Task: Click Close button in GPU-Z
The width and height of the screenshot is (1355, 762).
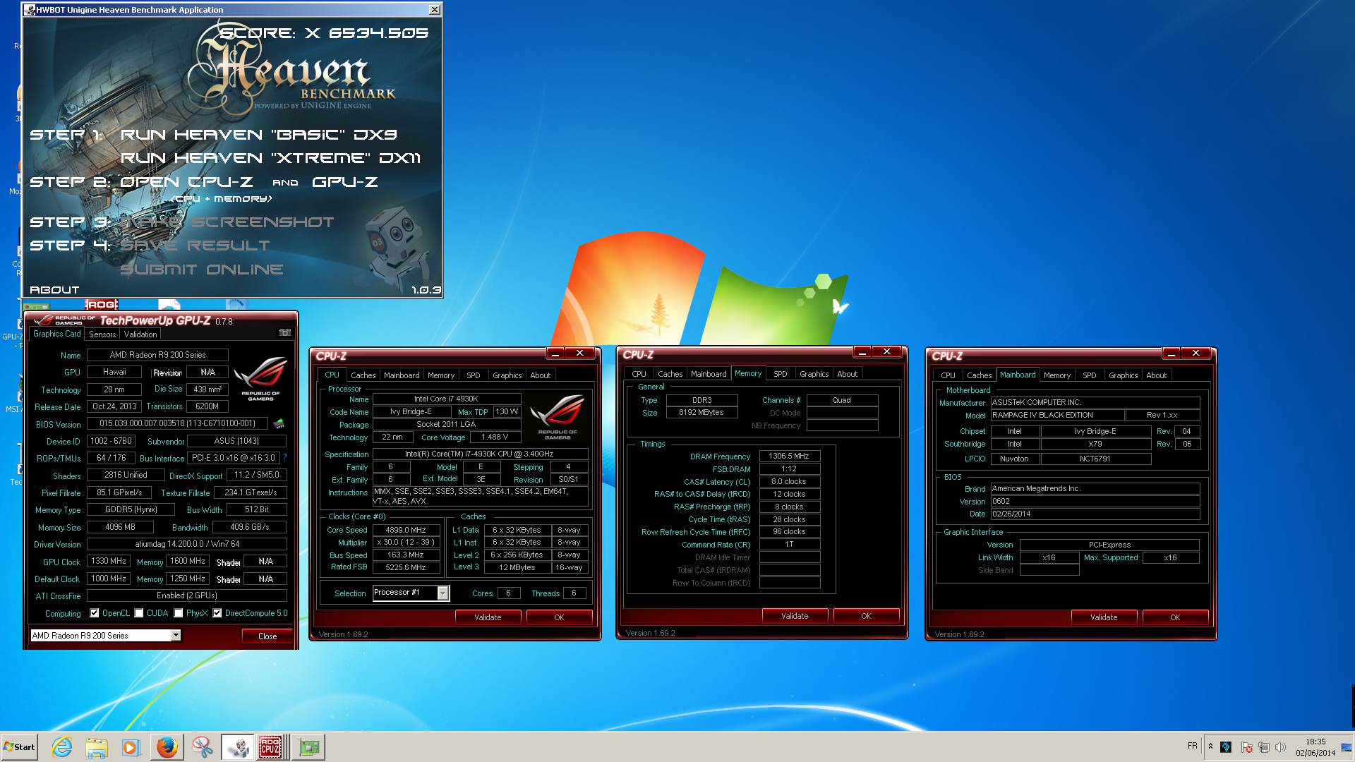Action: (x=267, y=636)
